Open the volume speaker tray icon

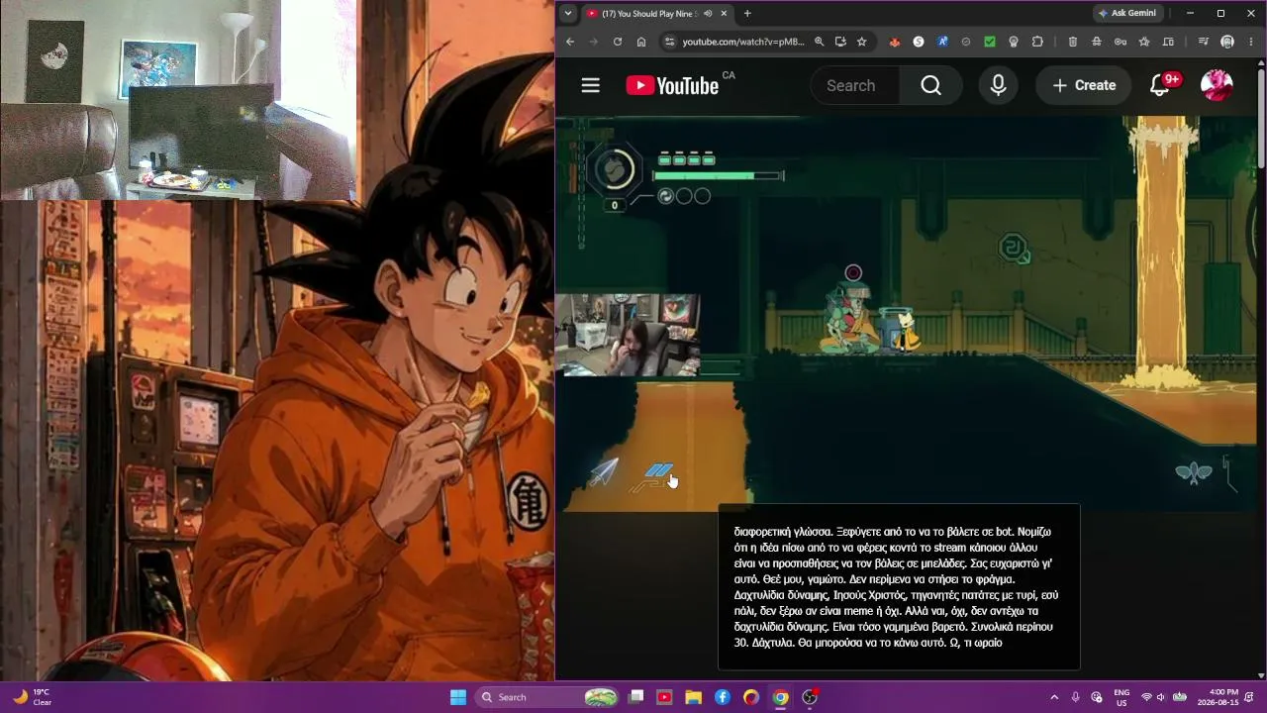pyautogui.click(x=1161, y=697)
